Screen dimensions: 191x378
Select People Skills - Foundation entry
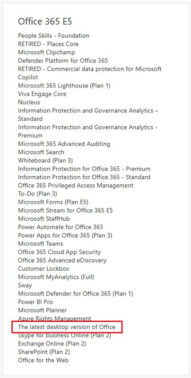coord(53,36)
